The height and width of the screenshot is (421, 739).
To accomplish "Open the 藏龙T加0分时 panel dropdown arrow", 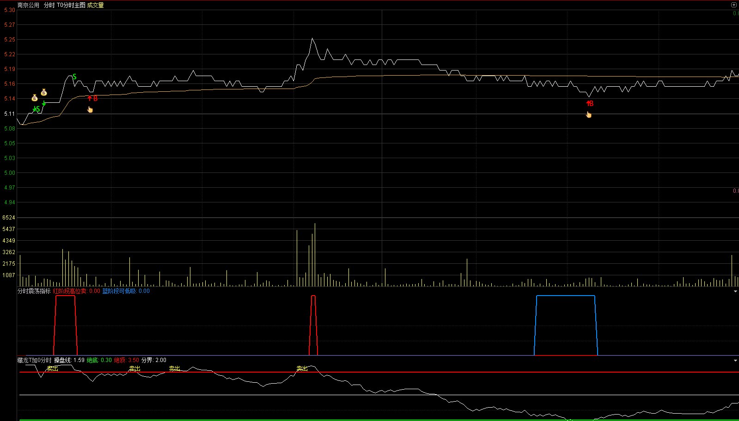I will (x=735, y=361).
